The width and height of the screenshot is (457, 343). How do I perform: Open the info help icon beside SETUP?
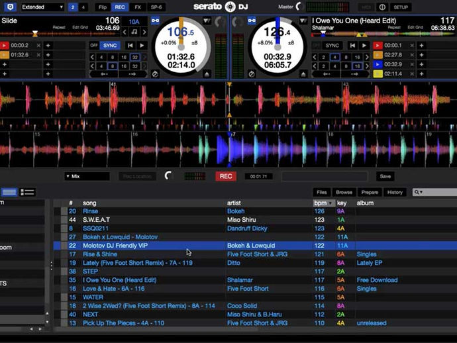pos(382,7)
